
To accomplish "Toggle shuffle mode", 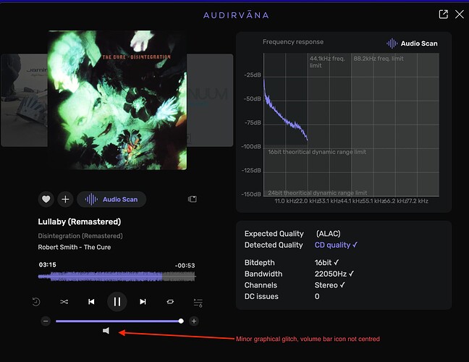I will [x=64, y=302].
